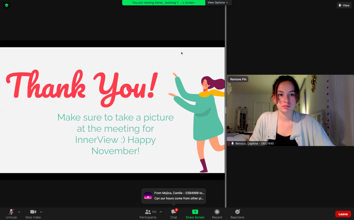Leave the meeting
The image size is (354, 220).
[x=343, y=214]
